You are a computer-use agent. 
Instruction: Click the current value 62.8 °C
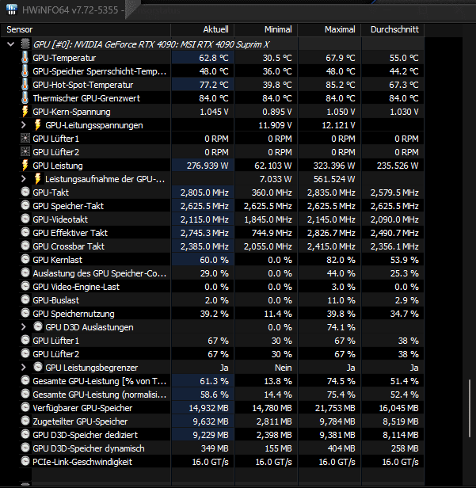pyautogui.click(x=214, y=58)
